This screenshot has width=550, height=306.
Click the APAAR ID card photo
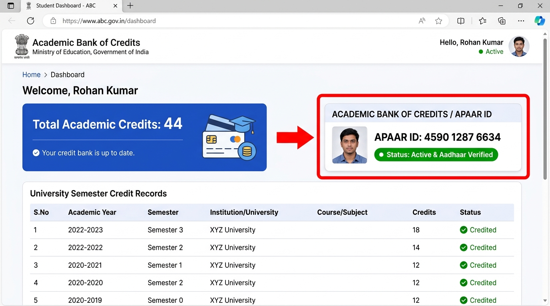[349, 145]
